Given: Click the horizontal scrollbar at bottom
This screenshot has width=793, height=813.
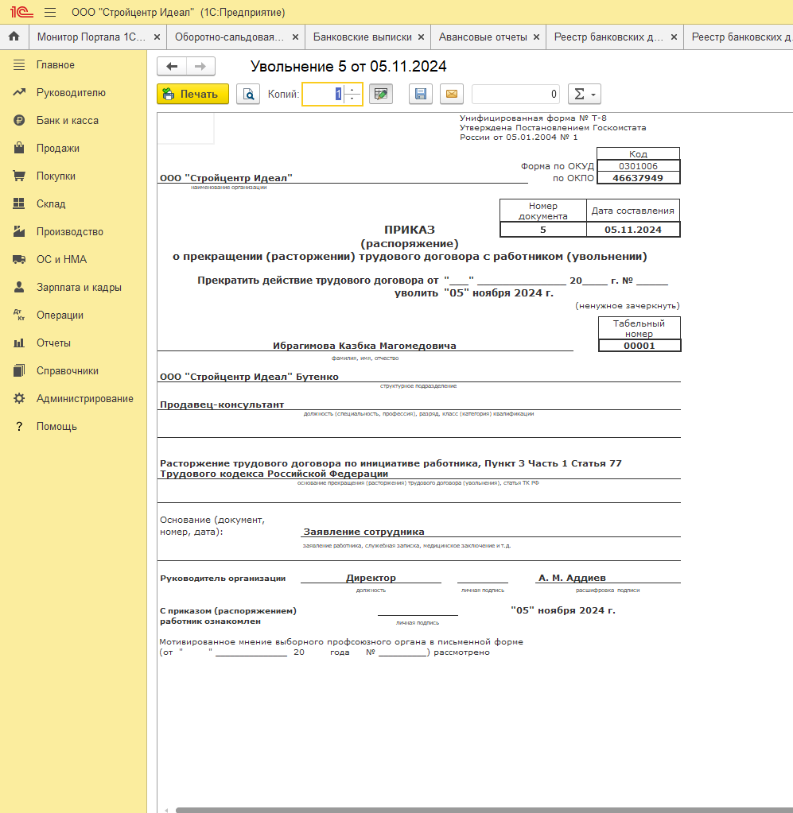Looking at the screenshot, I should point(483,810).
